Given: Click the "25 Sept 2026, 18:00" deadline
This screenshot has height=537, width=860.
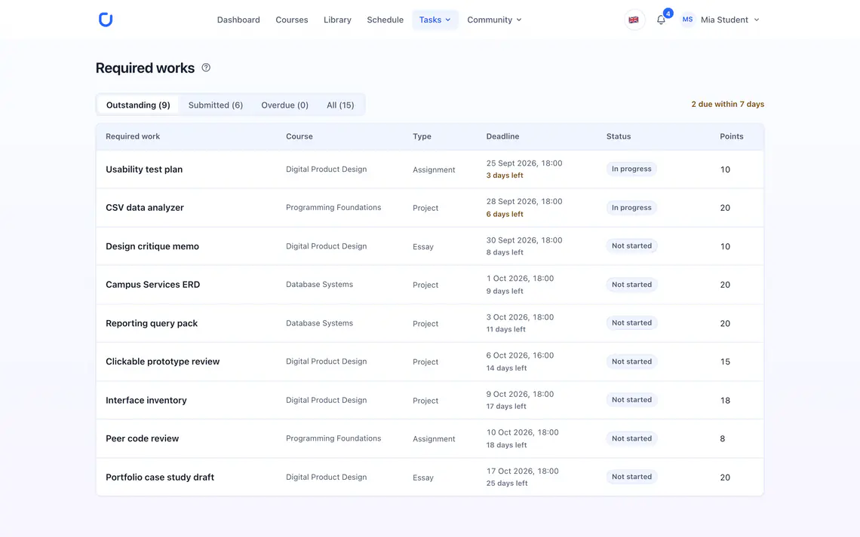Looking at the screenshot, I should [524, 163].
